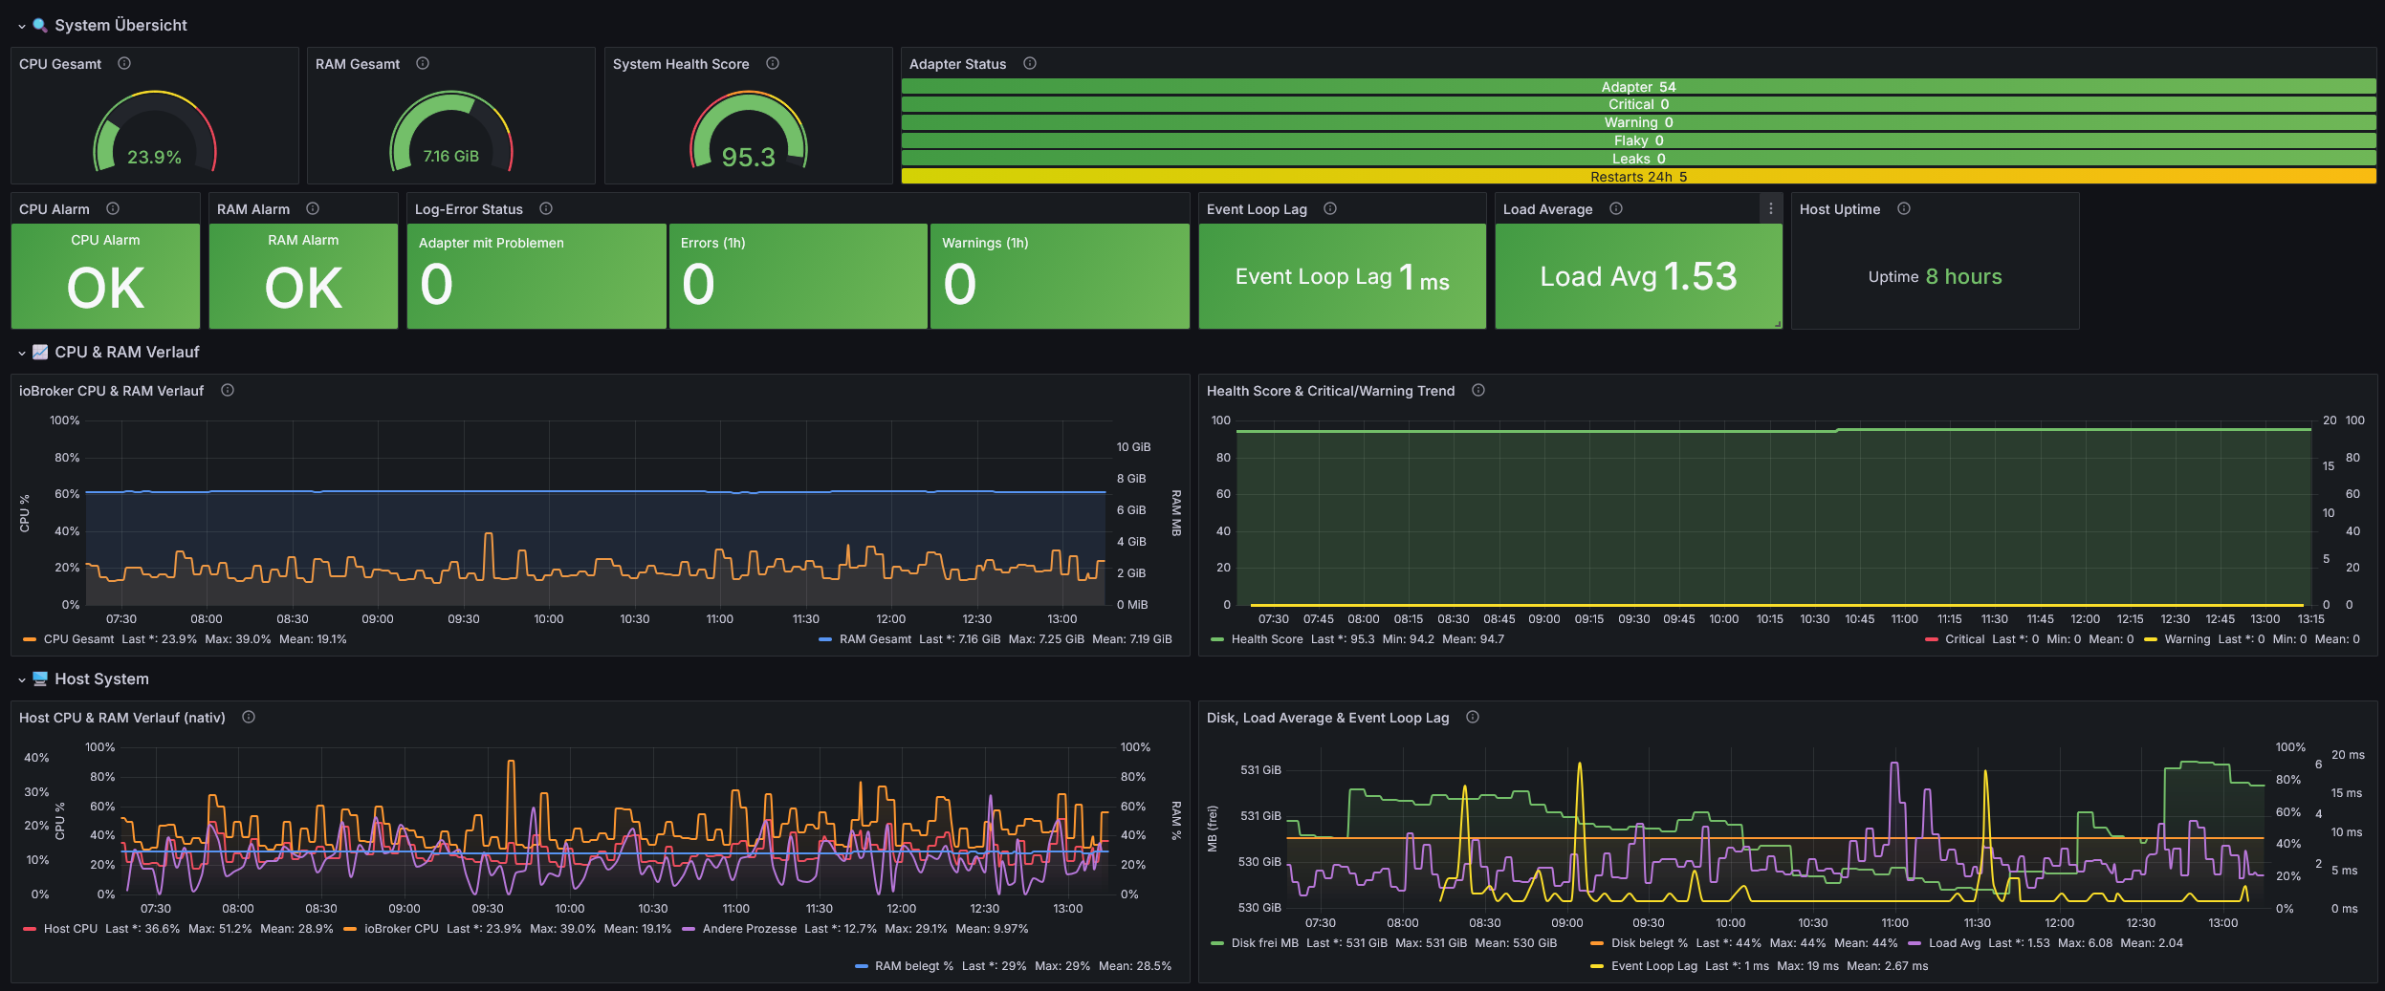
Task: Open the Host Uptime panel title
Action: click(x=1839, y=209)
